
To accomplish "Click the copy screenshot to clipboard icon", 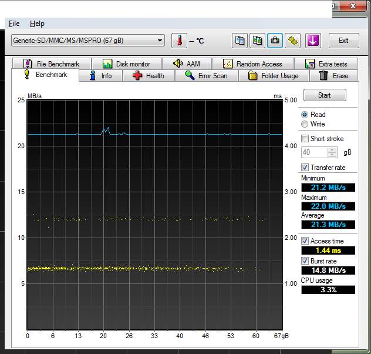I will point(257,41).
